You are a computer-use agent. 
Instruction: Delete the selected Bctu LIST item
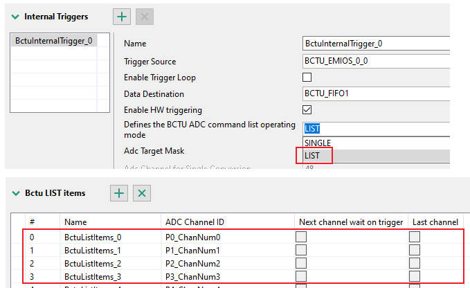pyautogui.click(x=141, y=193)
